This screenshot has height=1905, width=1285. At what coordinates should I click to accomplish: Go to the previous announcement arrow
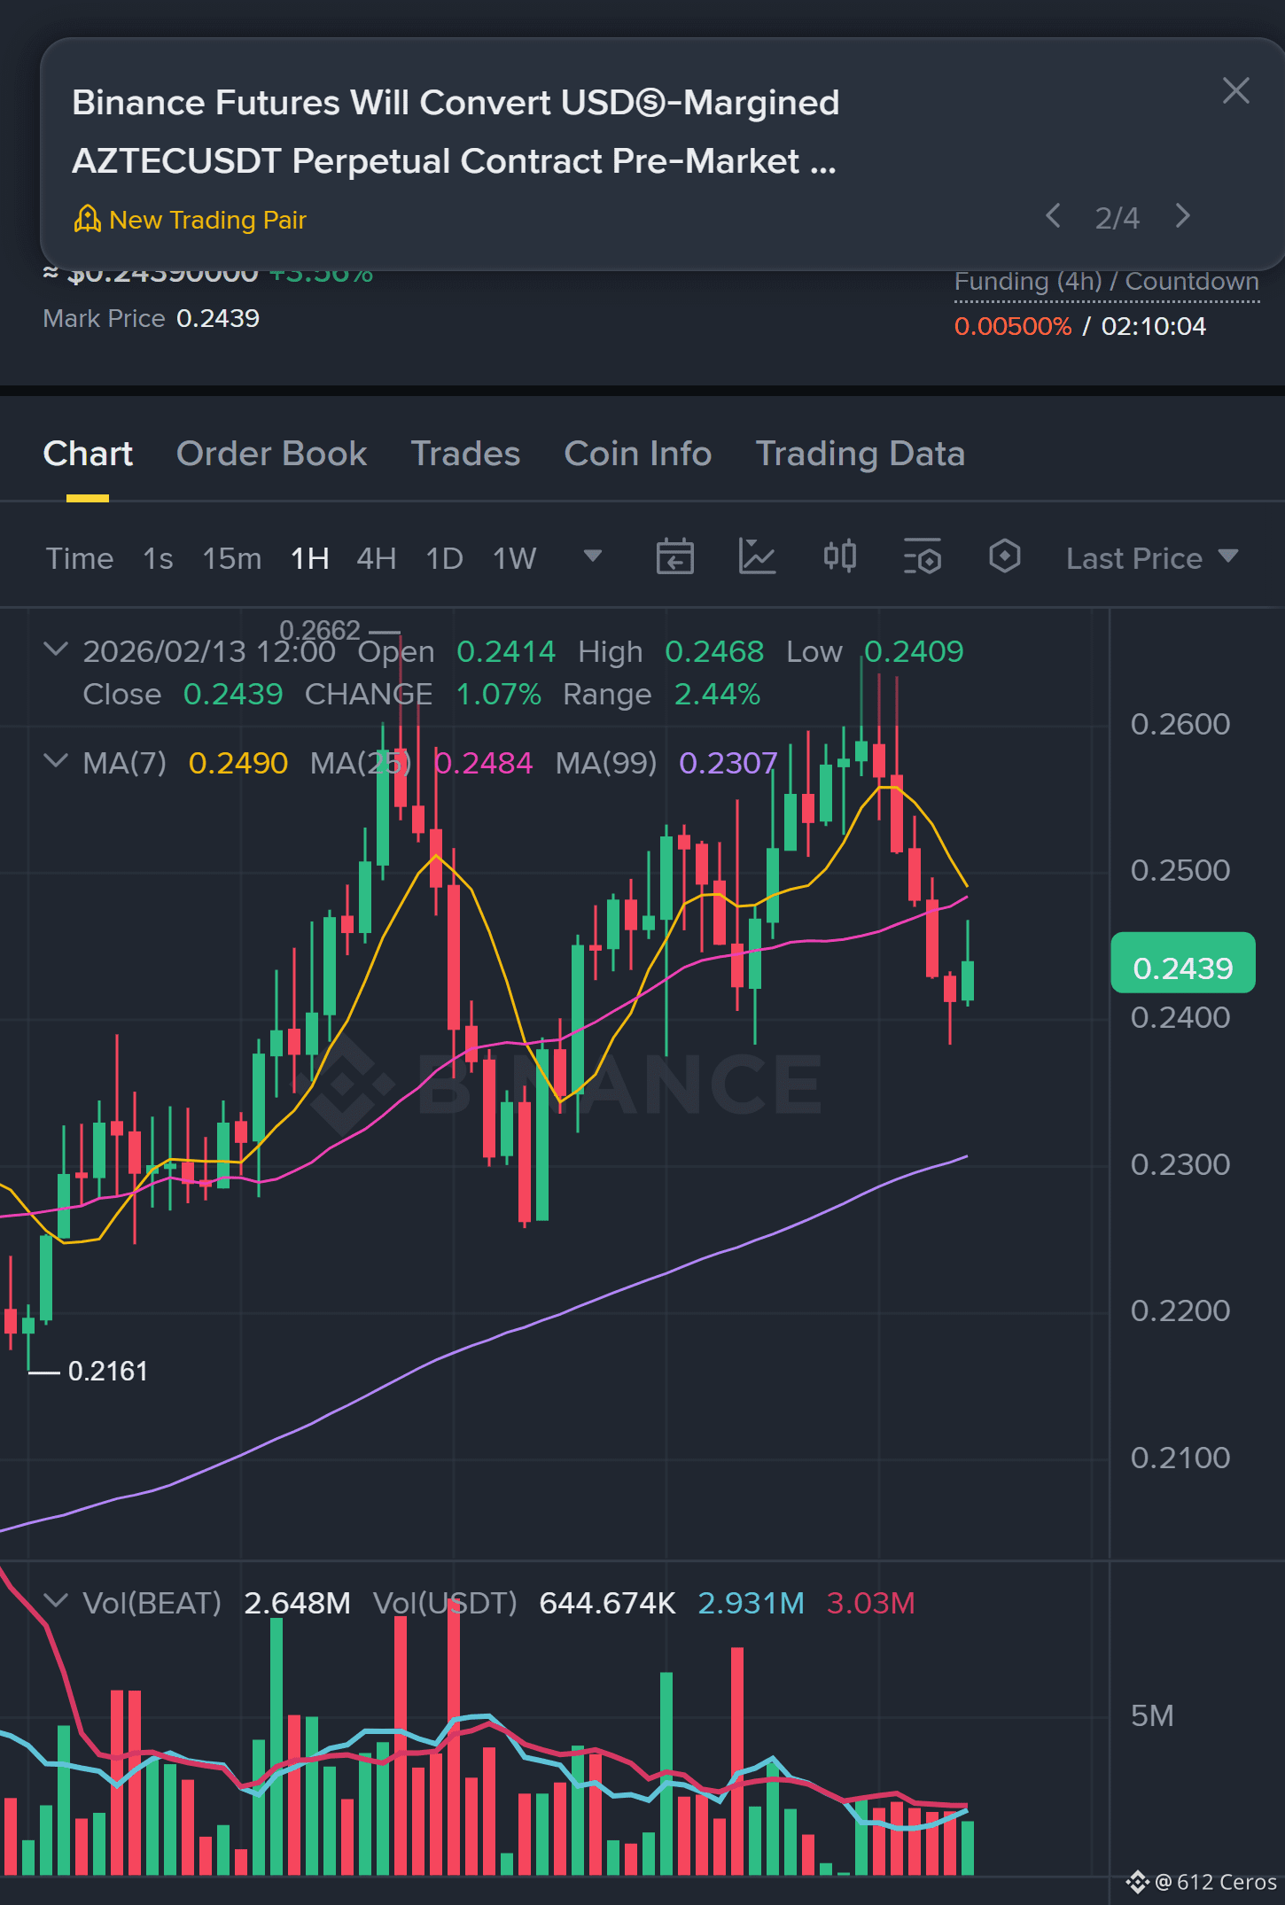1053,216
